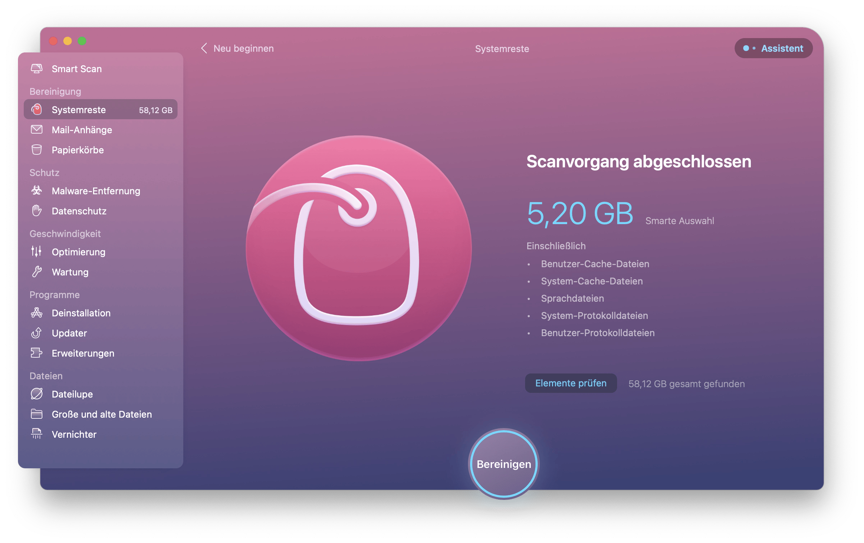Click the Malware-Entfernung biohazard icon
The image size is (864, 543).
coord(37,191)
